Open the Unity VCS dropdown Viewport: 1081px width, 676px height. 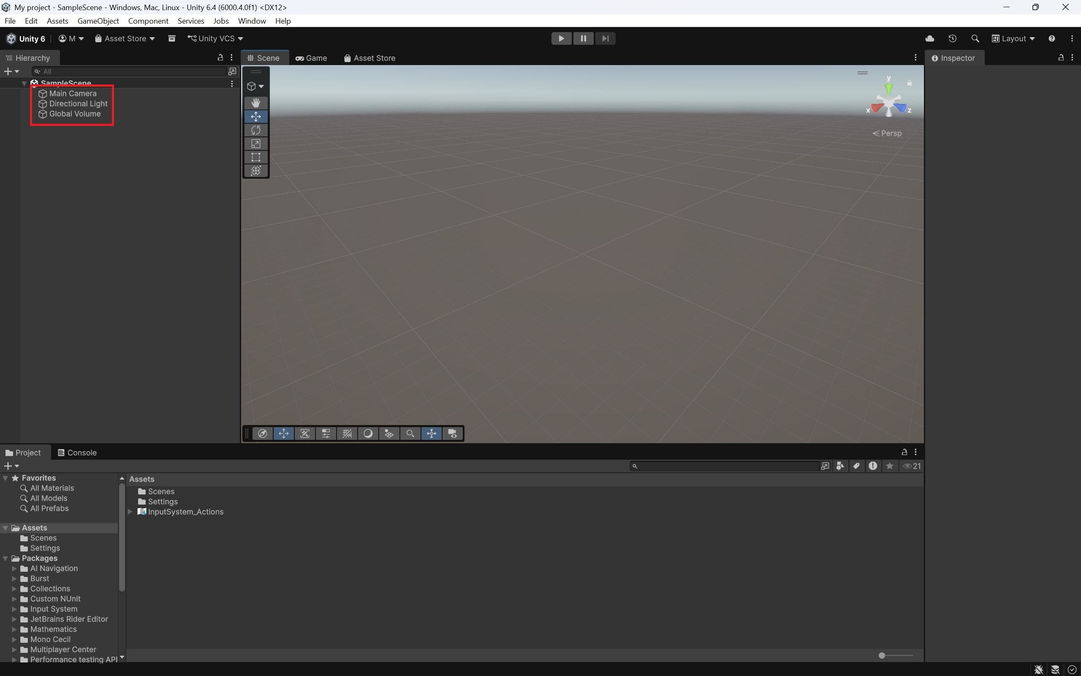(216, 38)
